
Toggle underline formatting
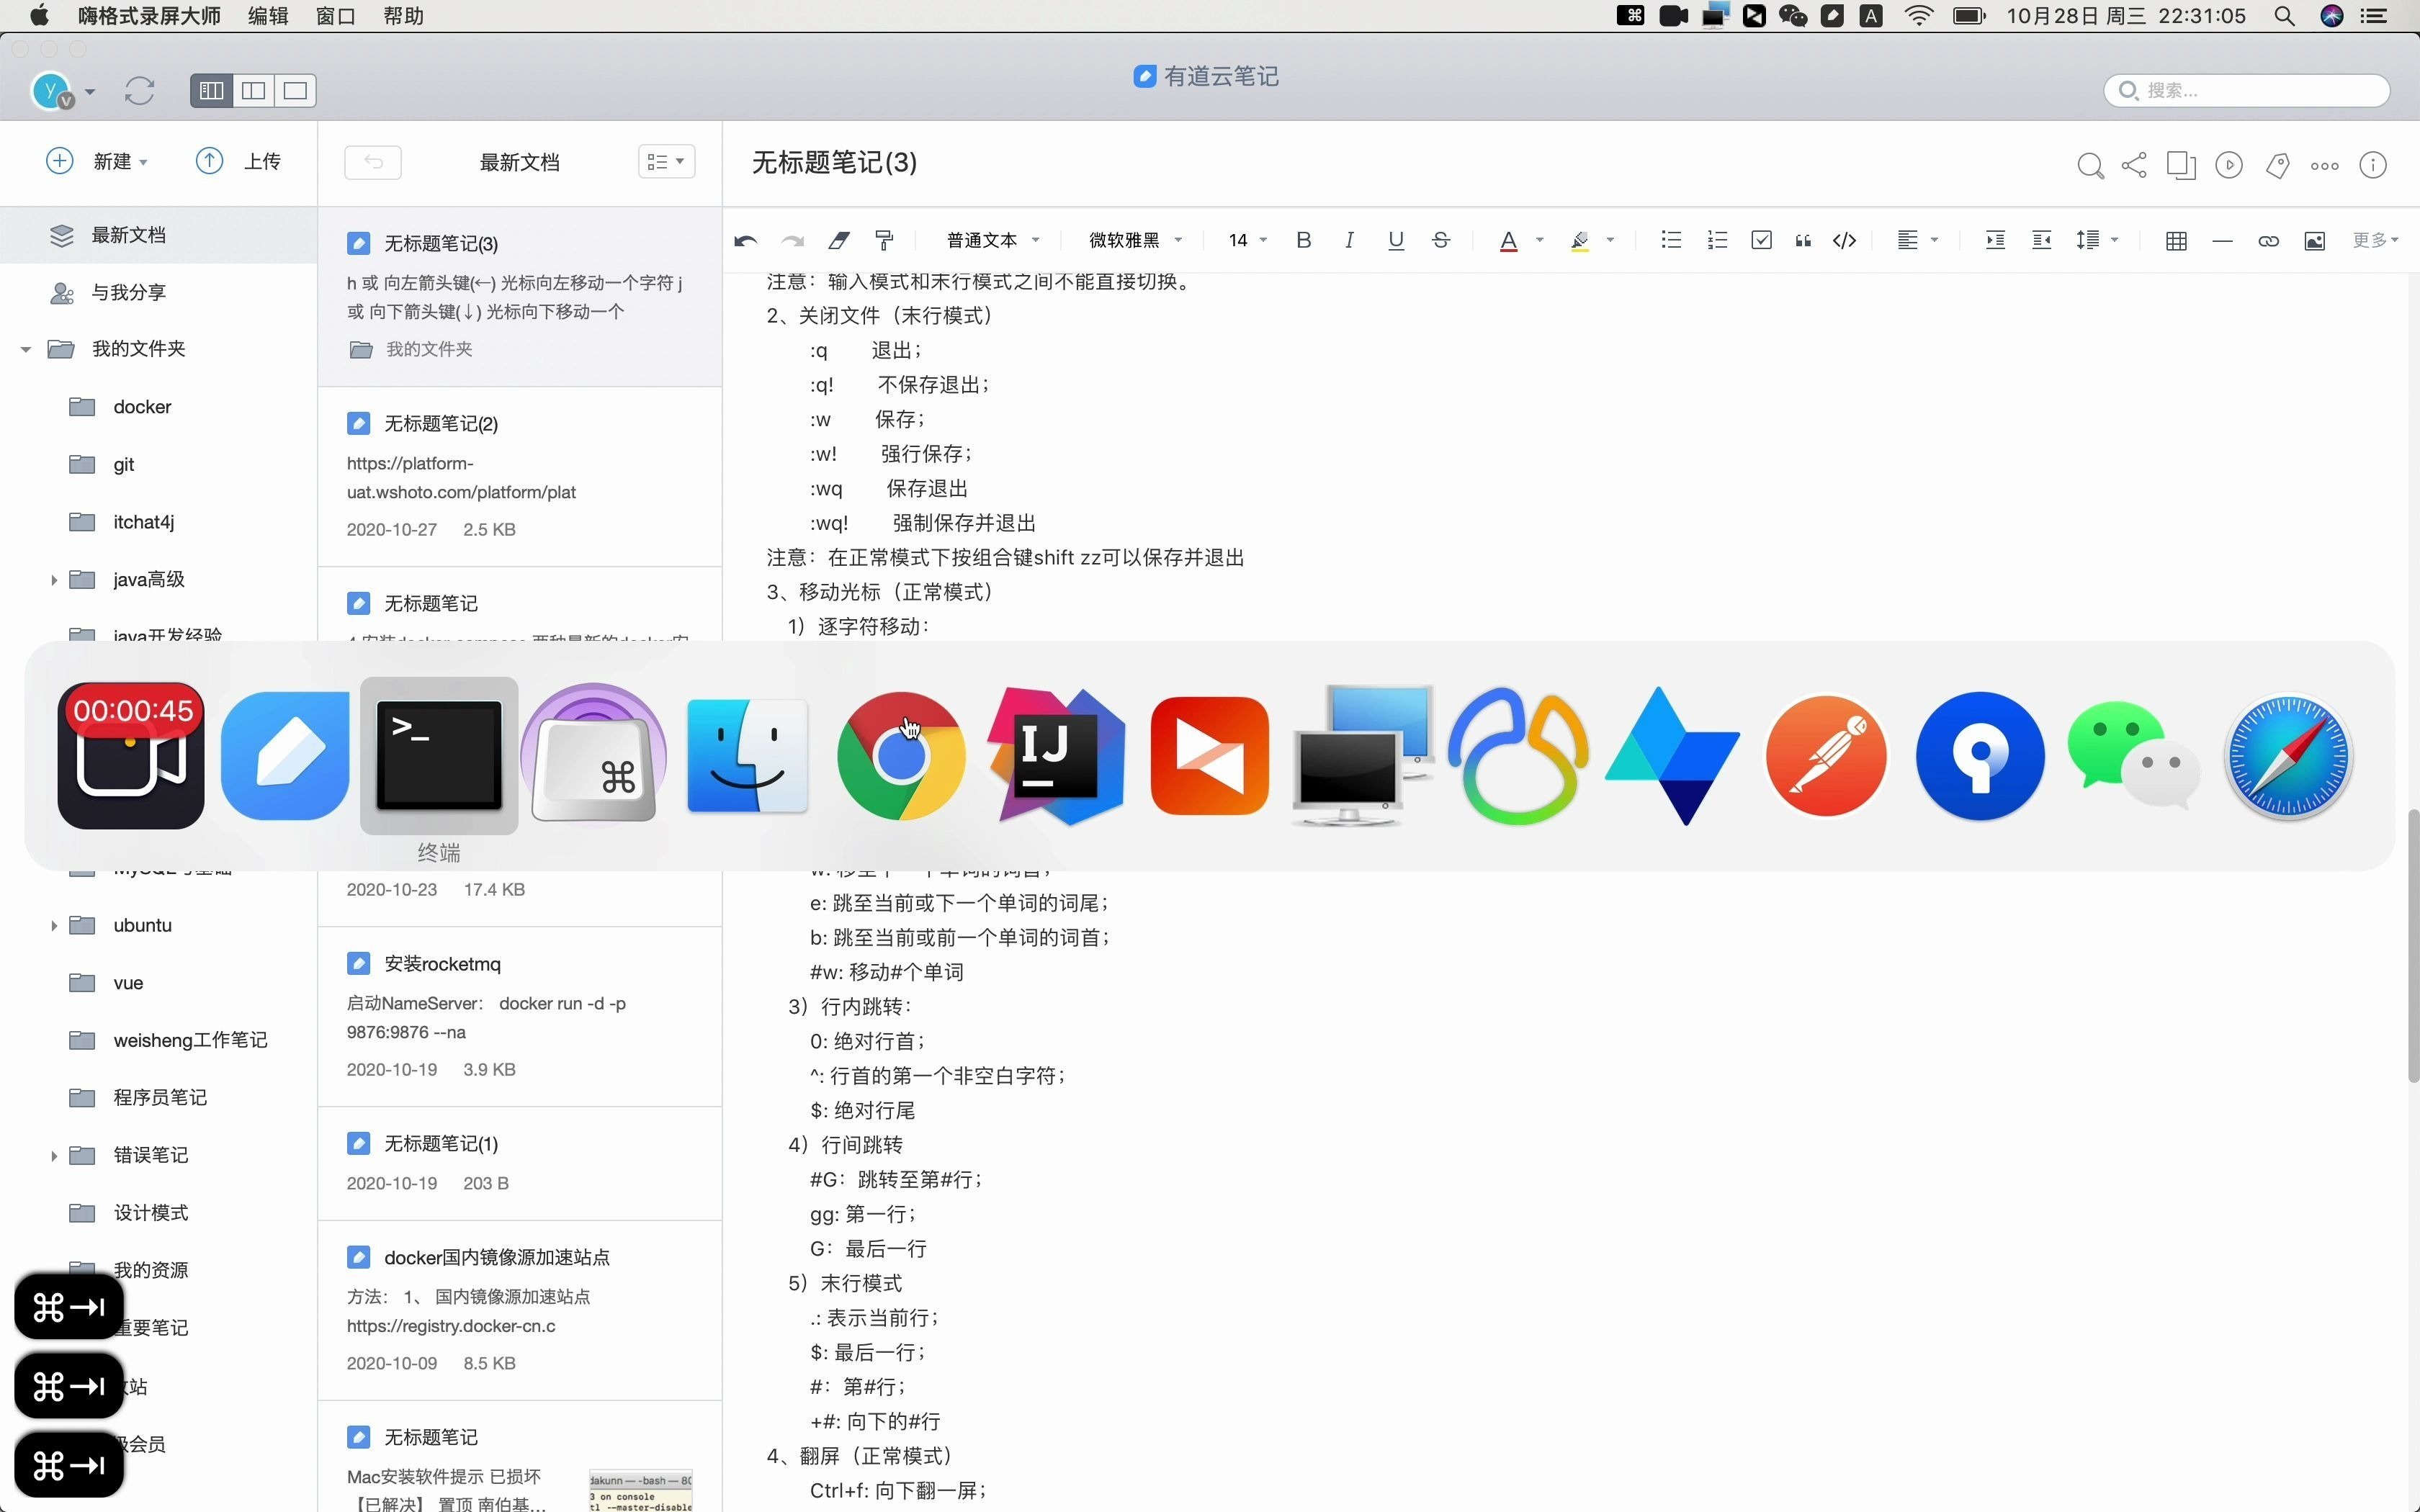pos(1396,240)
